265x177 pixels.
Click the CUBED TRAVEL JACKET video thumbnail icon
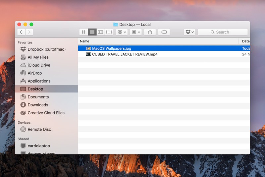(88, 54)
